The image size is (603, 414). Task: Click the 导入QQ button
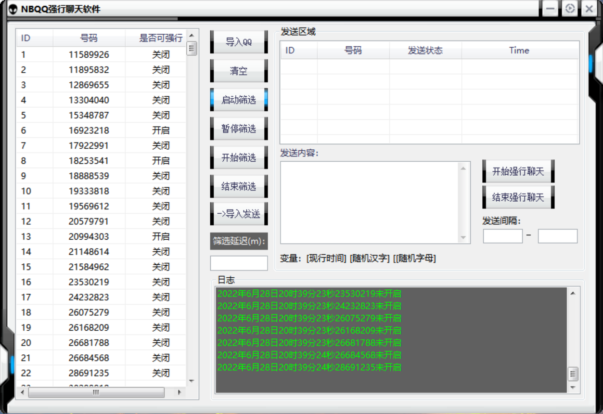pos(239,42)
